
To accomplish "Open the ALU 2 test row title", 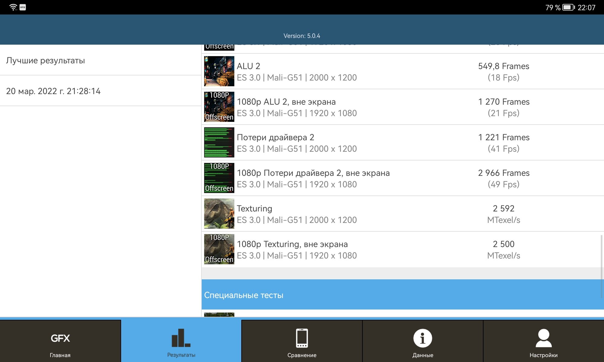I will point(248,66).
